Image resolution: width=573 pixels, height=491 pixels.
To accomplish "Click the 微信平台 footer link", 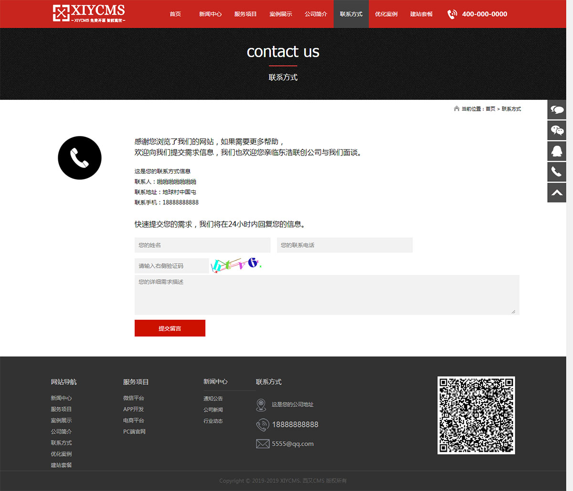I will (134, 398).
